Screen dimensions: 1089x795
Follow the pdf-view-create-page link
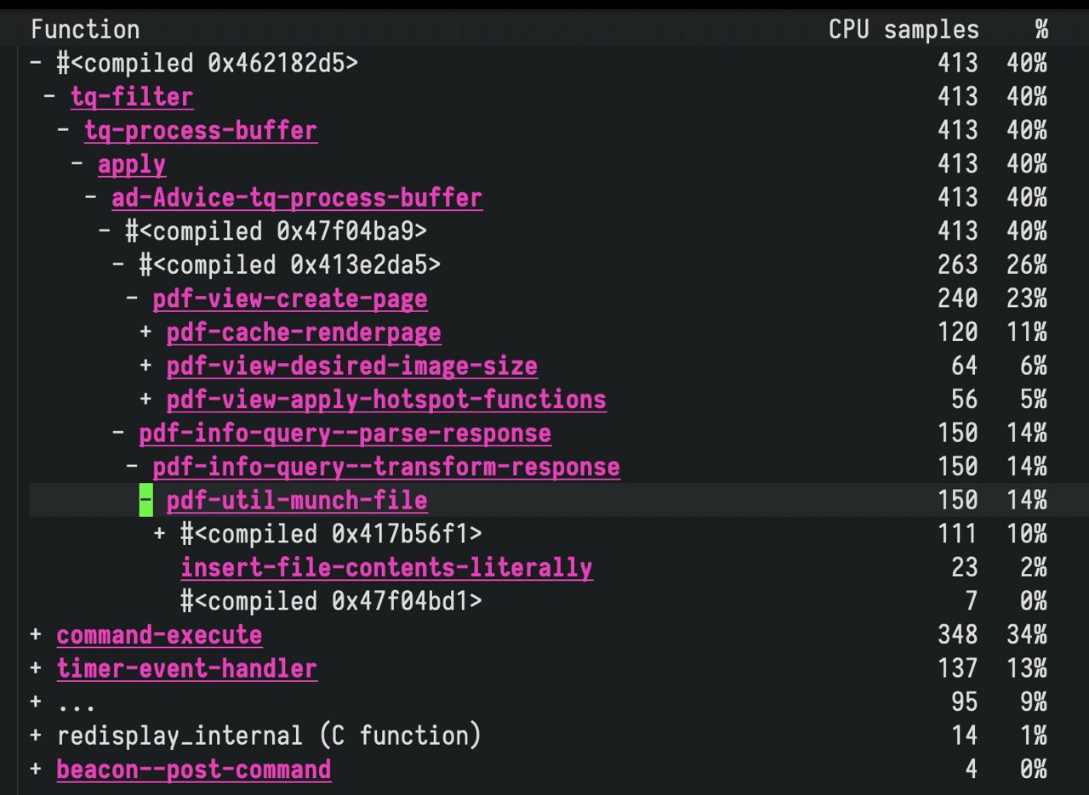click(x=290, y=299)
